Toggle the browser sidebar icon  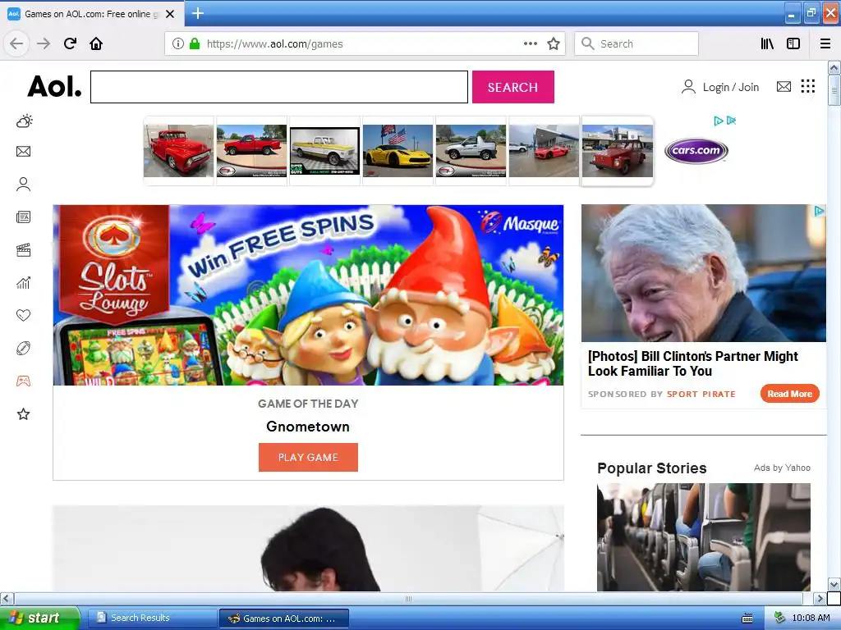pyautogui.click(x=793, y=43)
